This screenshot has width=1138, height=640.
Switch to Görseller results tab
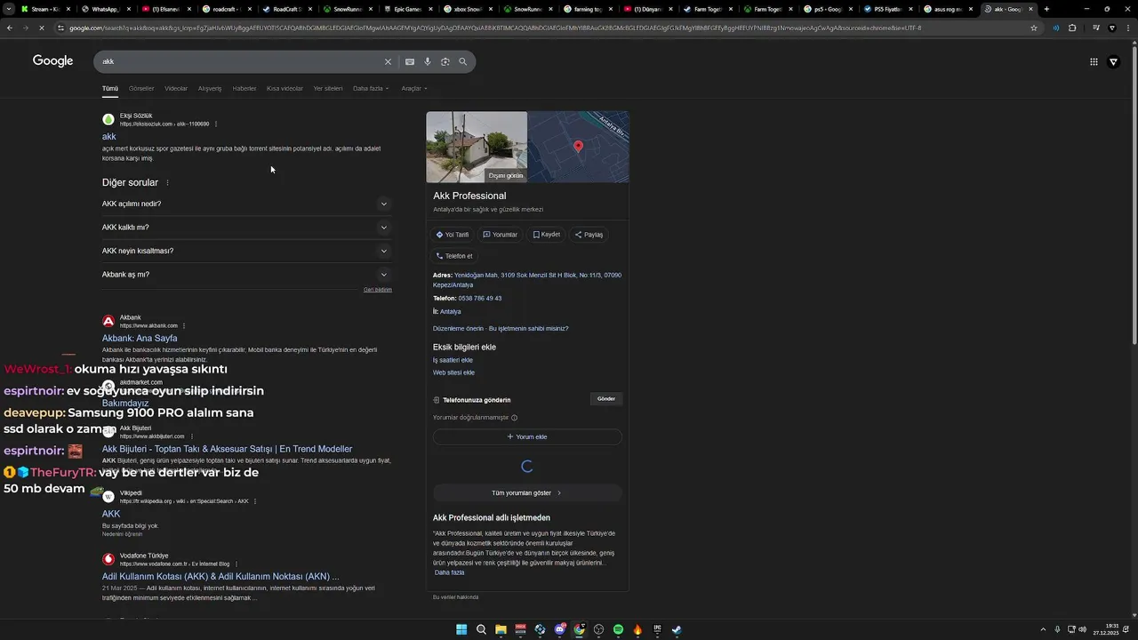[141, 88]
